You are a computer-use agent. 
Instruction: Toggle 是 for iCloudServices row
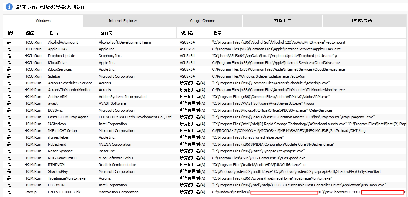[9, 69]
